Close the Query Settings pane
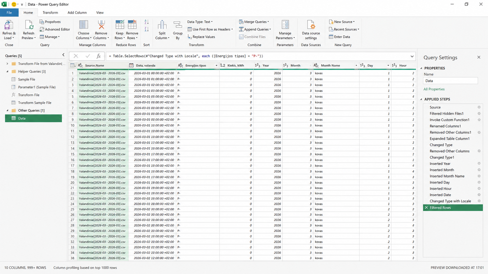The image size is (488, 274). (479, 57)
